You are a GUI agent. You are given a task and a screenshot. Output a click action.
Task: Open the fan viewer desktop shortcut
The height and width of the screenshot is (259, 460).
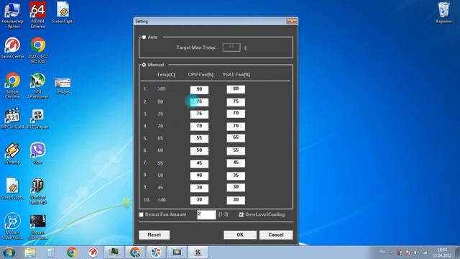point(38,118)
